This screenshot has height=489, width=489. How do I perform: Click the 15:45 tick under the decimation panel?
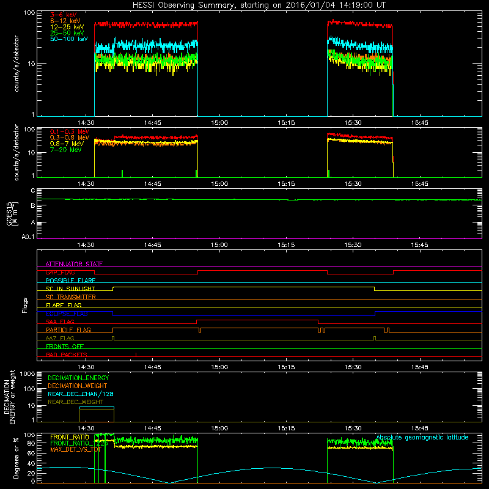click(x=419, y=428)
